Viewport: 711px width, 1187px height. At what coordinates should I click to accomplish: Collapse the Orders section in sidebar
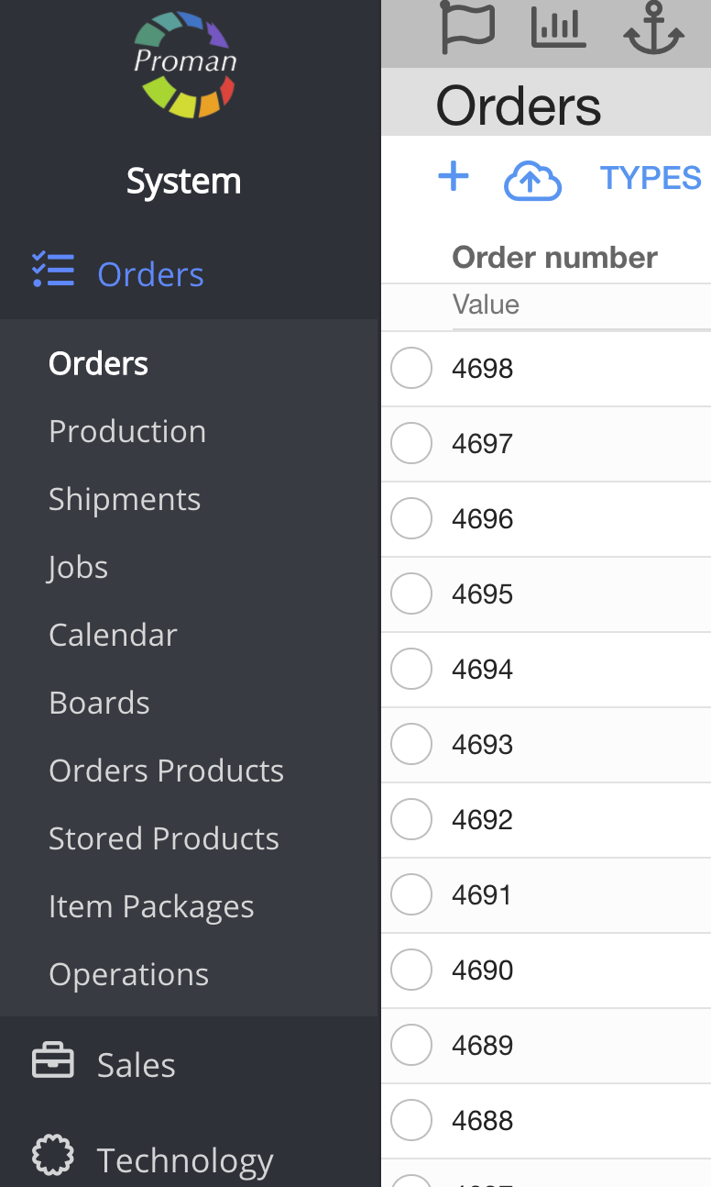coord(150,274)
